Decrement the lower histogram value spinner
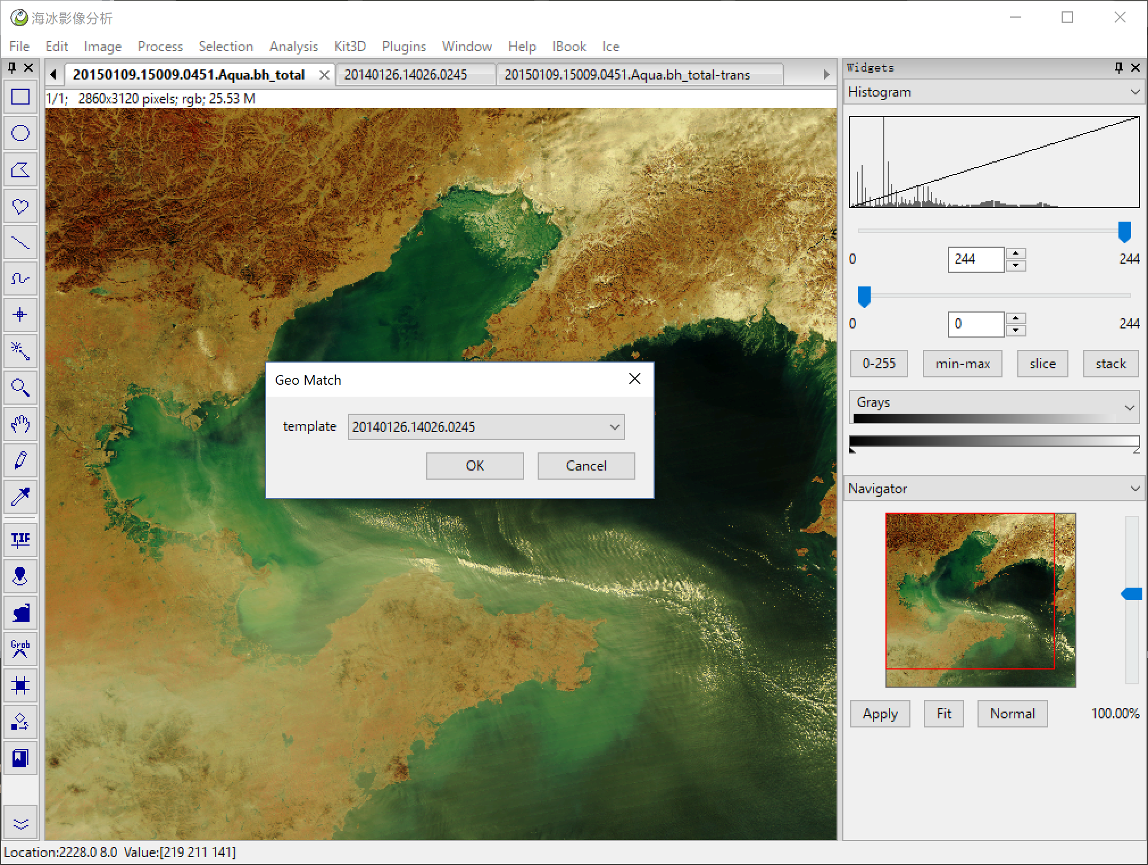Screen dimensions: 1148x865 point(1016,330)
